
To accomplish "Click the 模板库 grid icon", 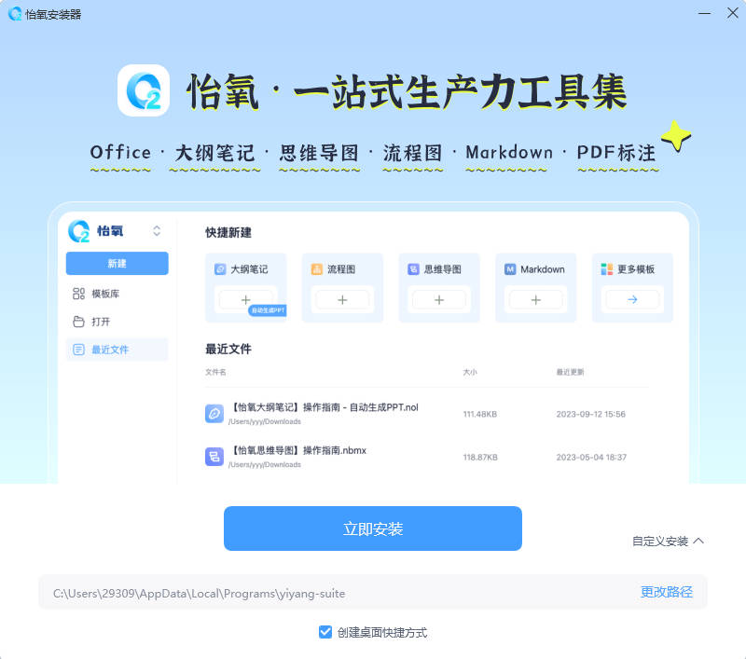I will click(x=78, y=294).
